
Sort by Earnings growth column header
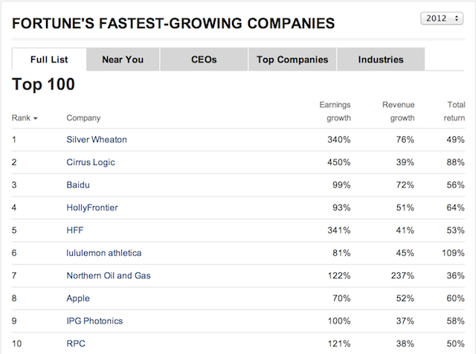pyautogui.click(x=335, y=112)
